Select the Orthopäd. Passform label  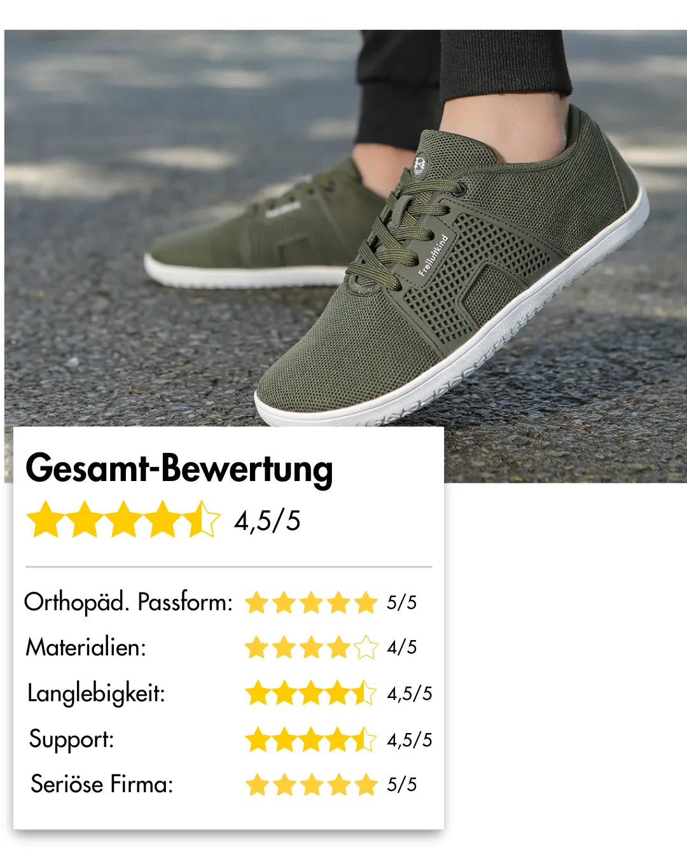(128, 602)
